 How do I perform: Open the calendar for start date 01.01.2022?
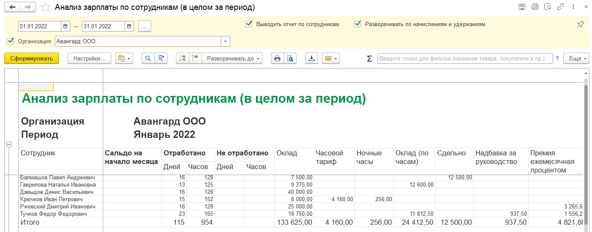[x=65, y=26]
